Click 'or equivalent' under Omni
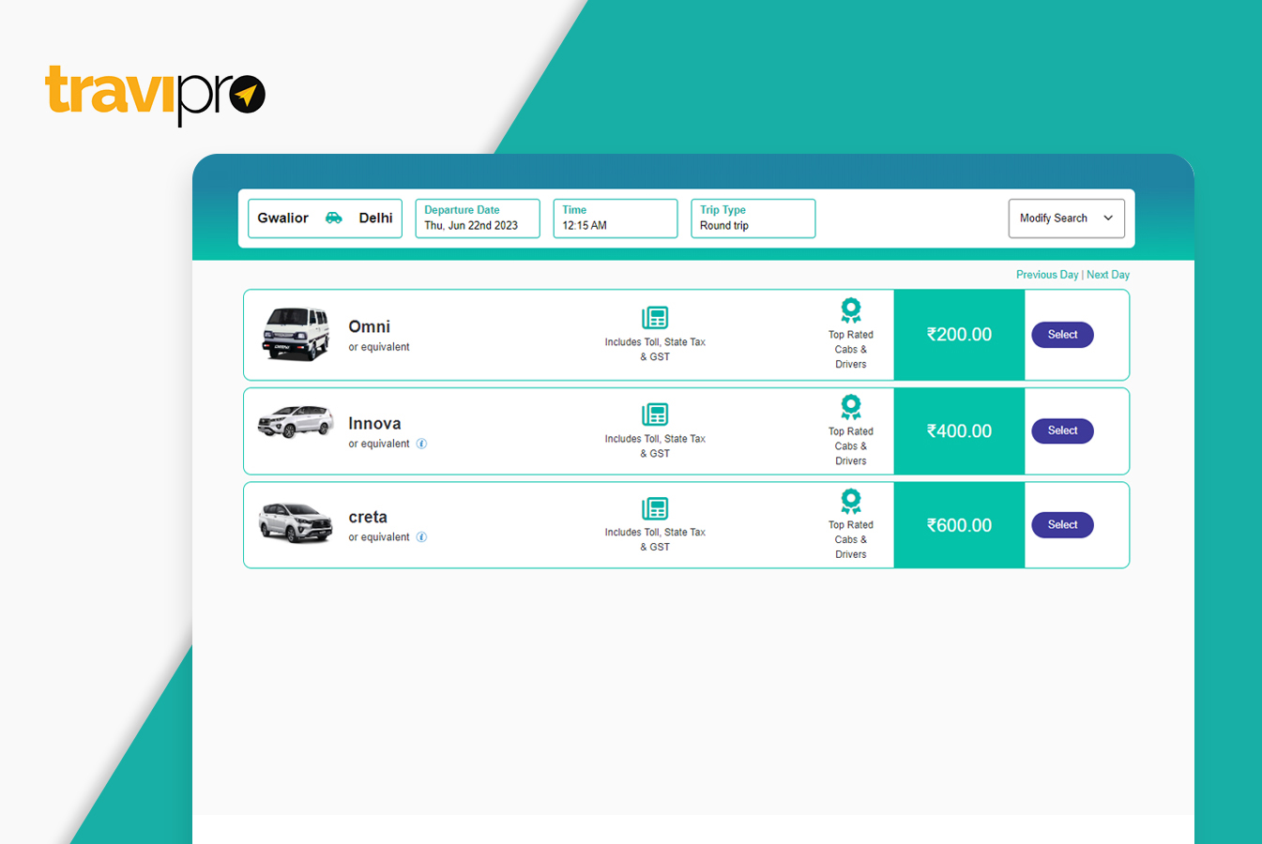 click(379, 347)
